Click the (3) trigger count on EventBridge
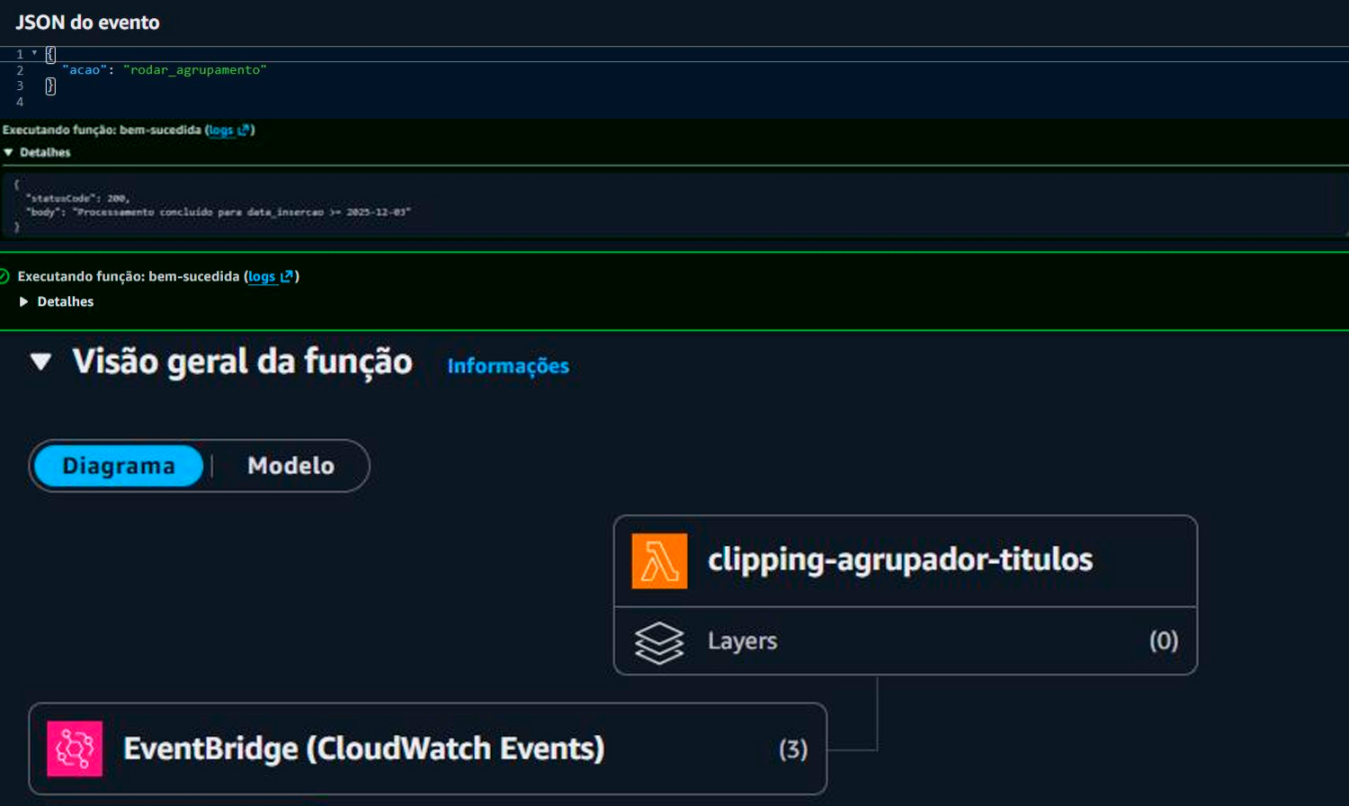This screenshot has height=806, width=1349. click(793, 749)
